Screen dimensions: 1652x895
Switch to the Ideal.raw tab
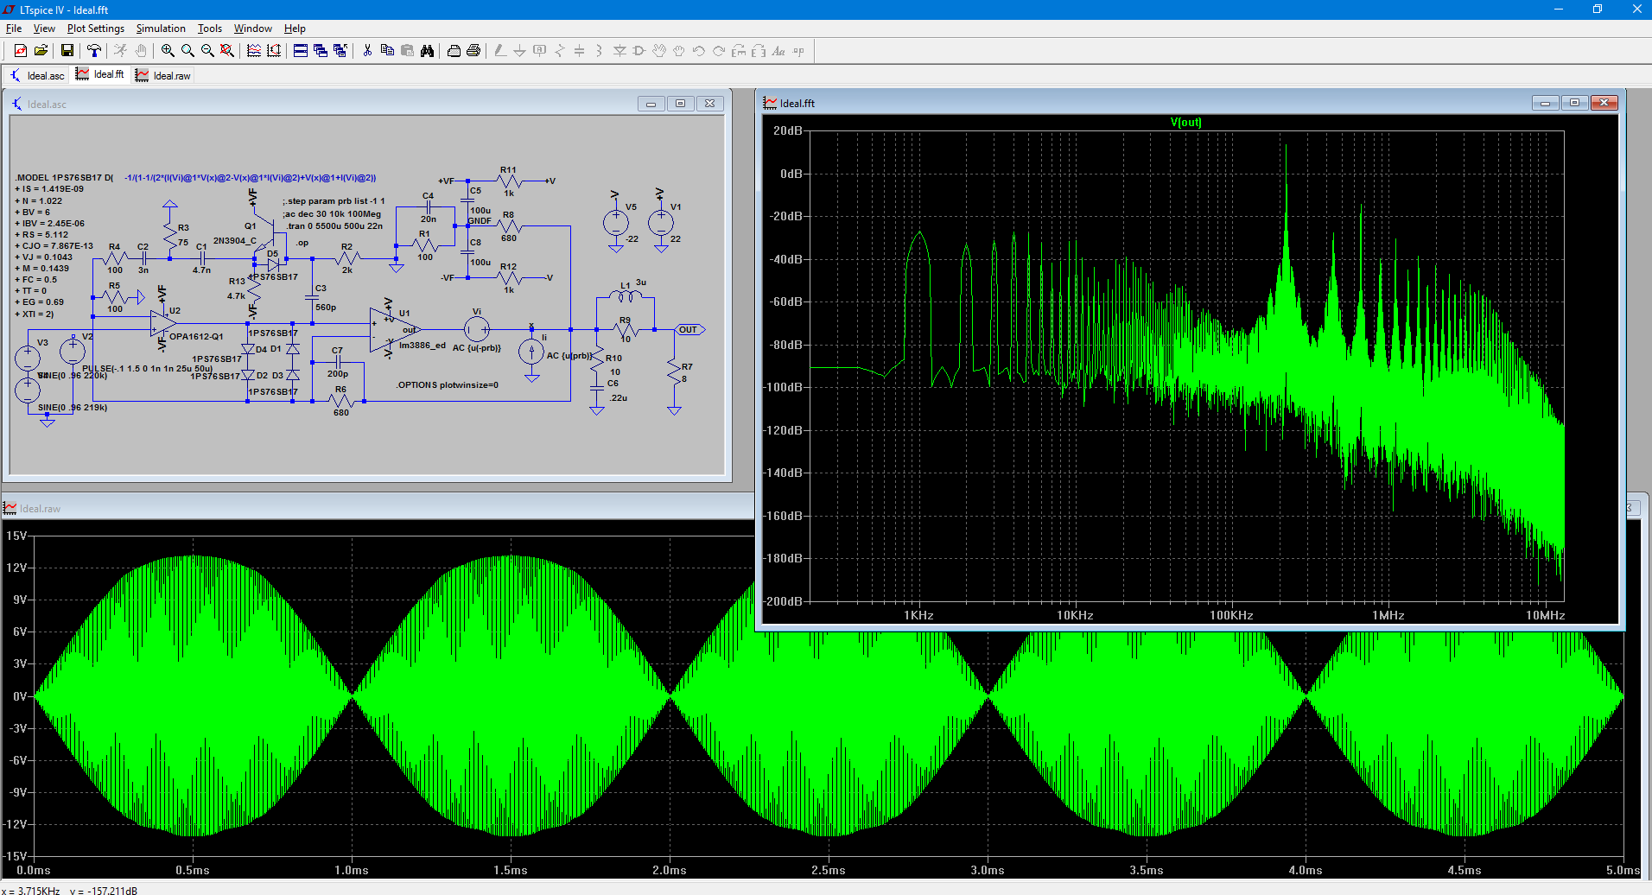(162, 75)
